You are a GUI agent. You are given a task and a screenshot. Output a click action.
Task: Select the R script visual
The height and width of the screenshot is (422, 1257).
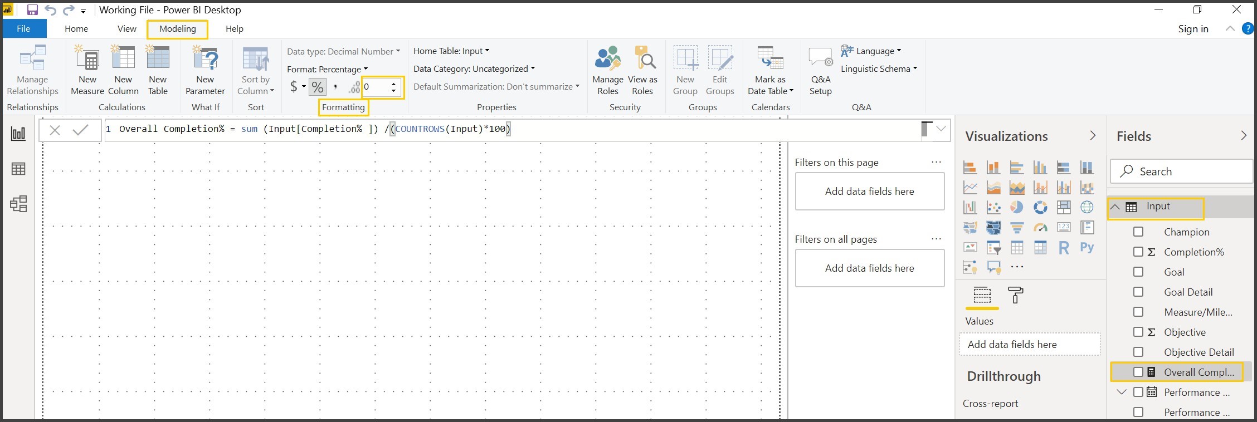point(1064,248)
